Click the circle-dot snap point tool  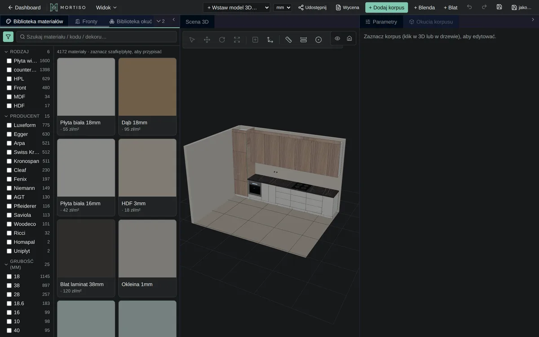pos(318,40)
